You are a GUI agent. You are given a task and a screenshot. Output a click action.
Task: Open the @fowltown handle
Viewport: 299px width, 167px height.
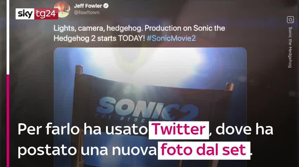point(87,13)
